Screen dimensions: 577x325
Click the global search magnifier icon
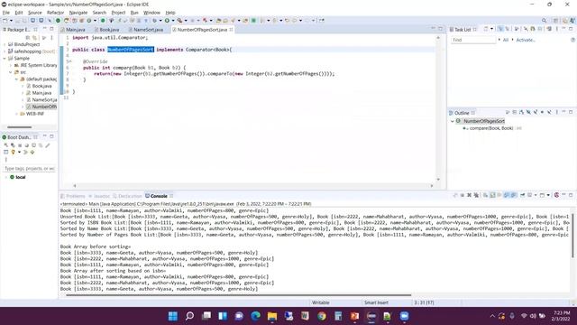(544, 21)
